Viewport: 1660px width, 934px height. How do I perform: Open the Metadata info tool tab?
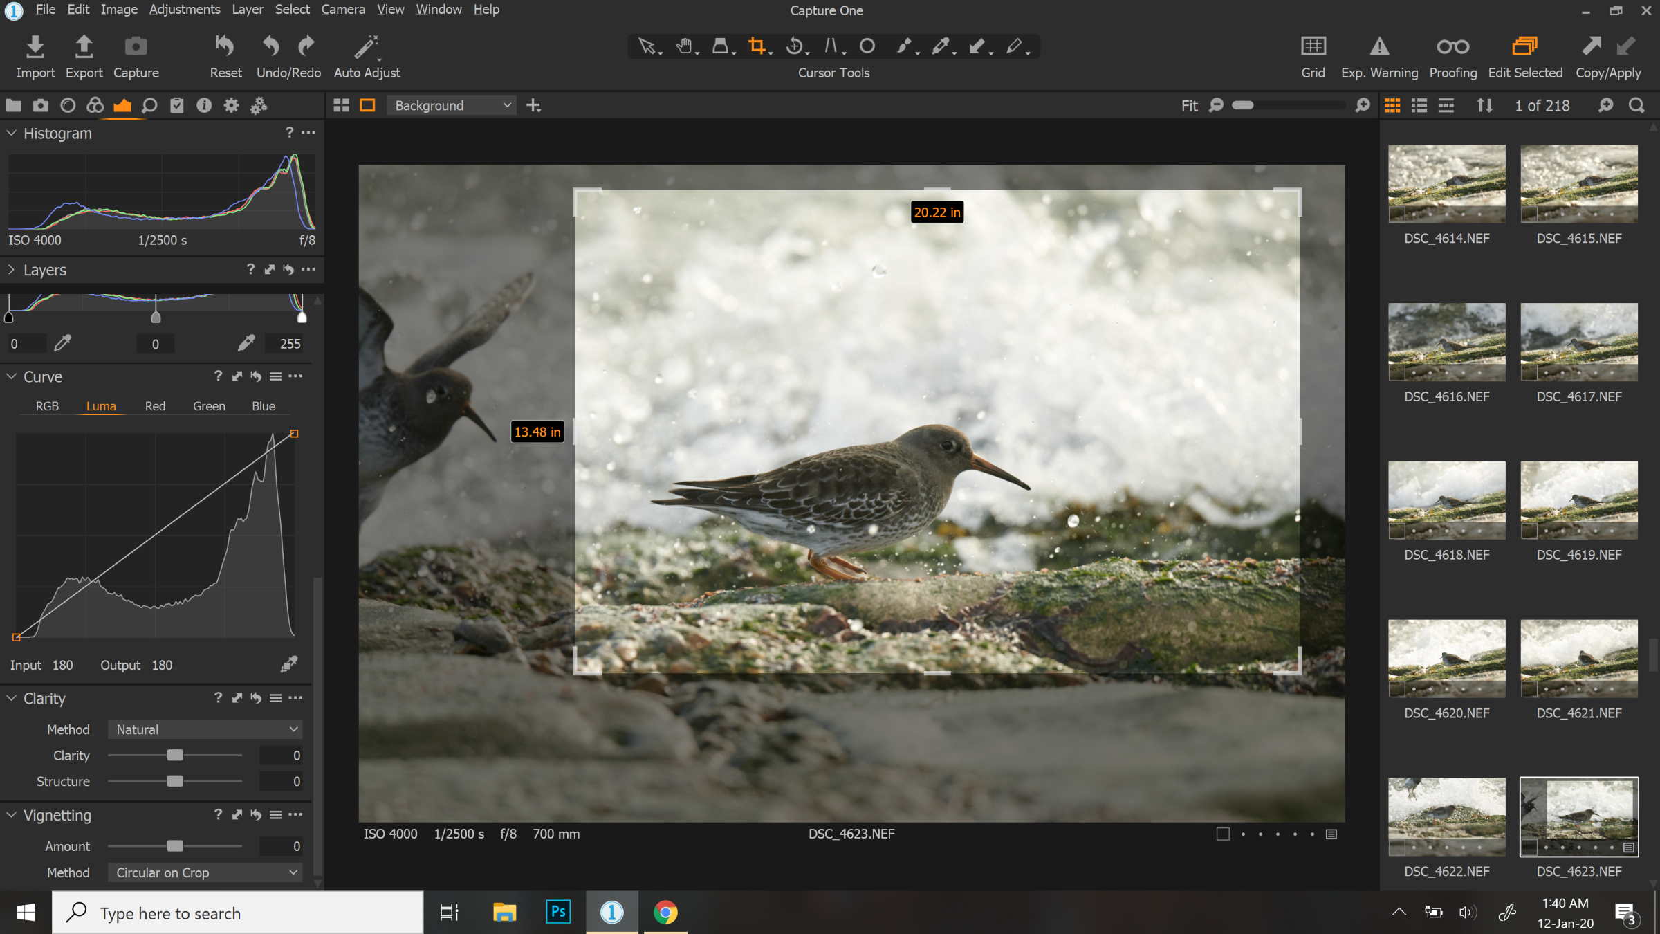pyautogui.click(x=203, y=105)
